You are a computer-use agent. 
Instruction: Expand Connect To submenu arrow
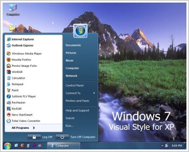94,93
